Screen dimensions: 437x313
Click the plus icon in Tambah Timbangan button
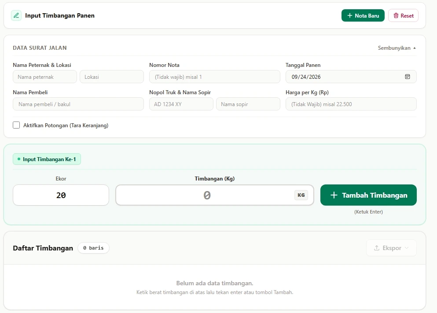click(334, 195)
